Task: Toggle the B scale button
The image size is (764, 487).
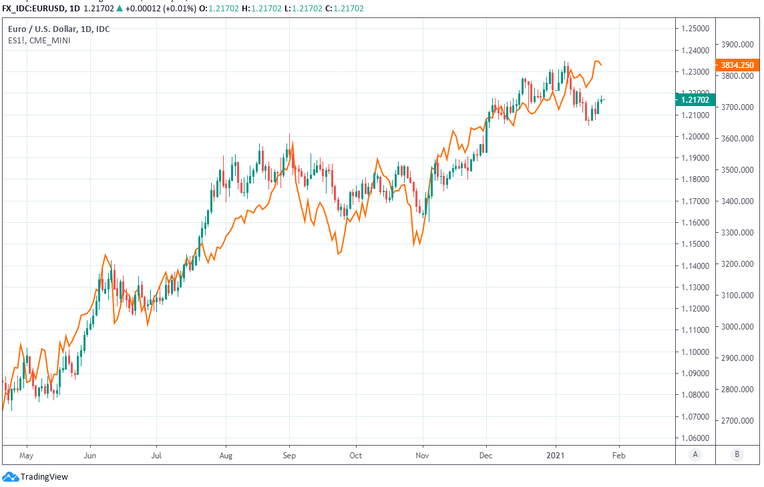Action: 737,454
